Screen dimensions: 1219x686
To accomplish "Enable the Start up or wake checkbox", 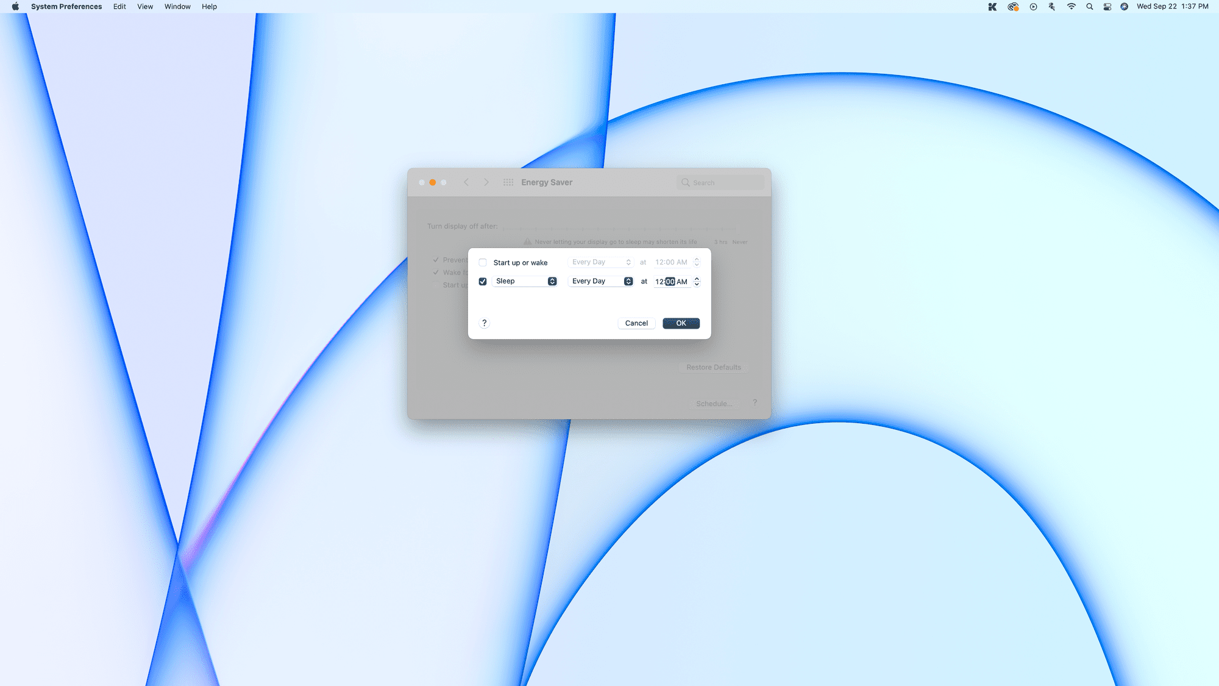I will (x=483, y=262).
